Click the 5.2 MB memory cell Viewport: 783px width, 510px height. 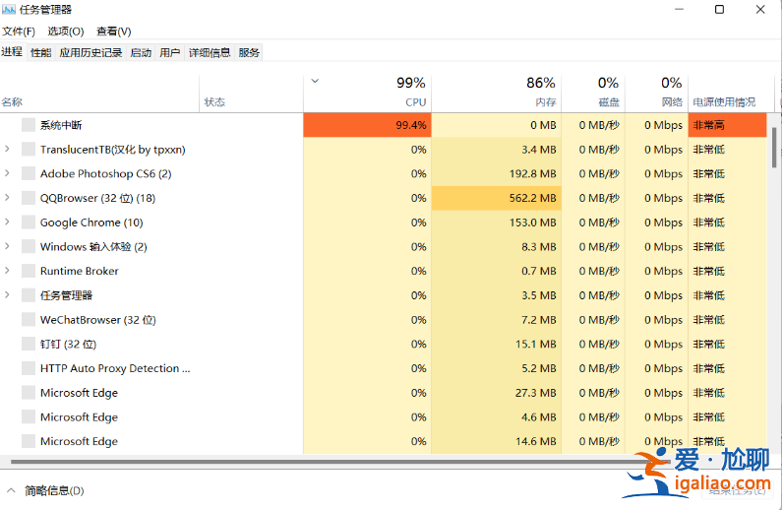click(x=497, y=368)
